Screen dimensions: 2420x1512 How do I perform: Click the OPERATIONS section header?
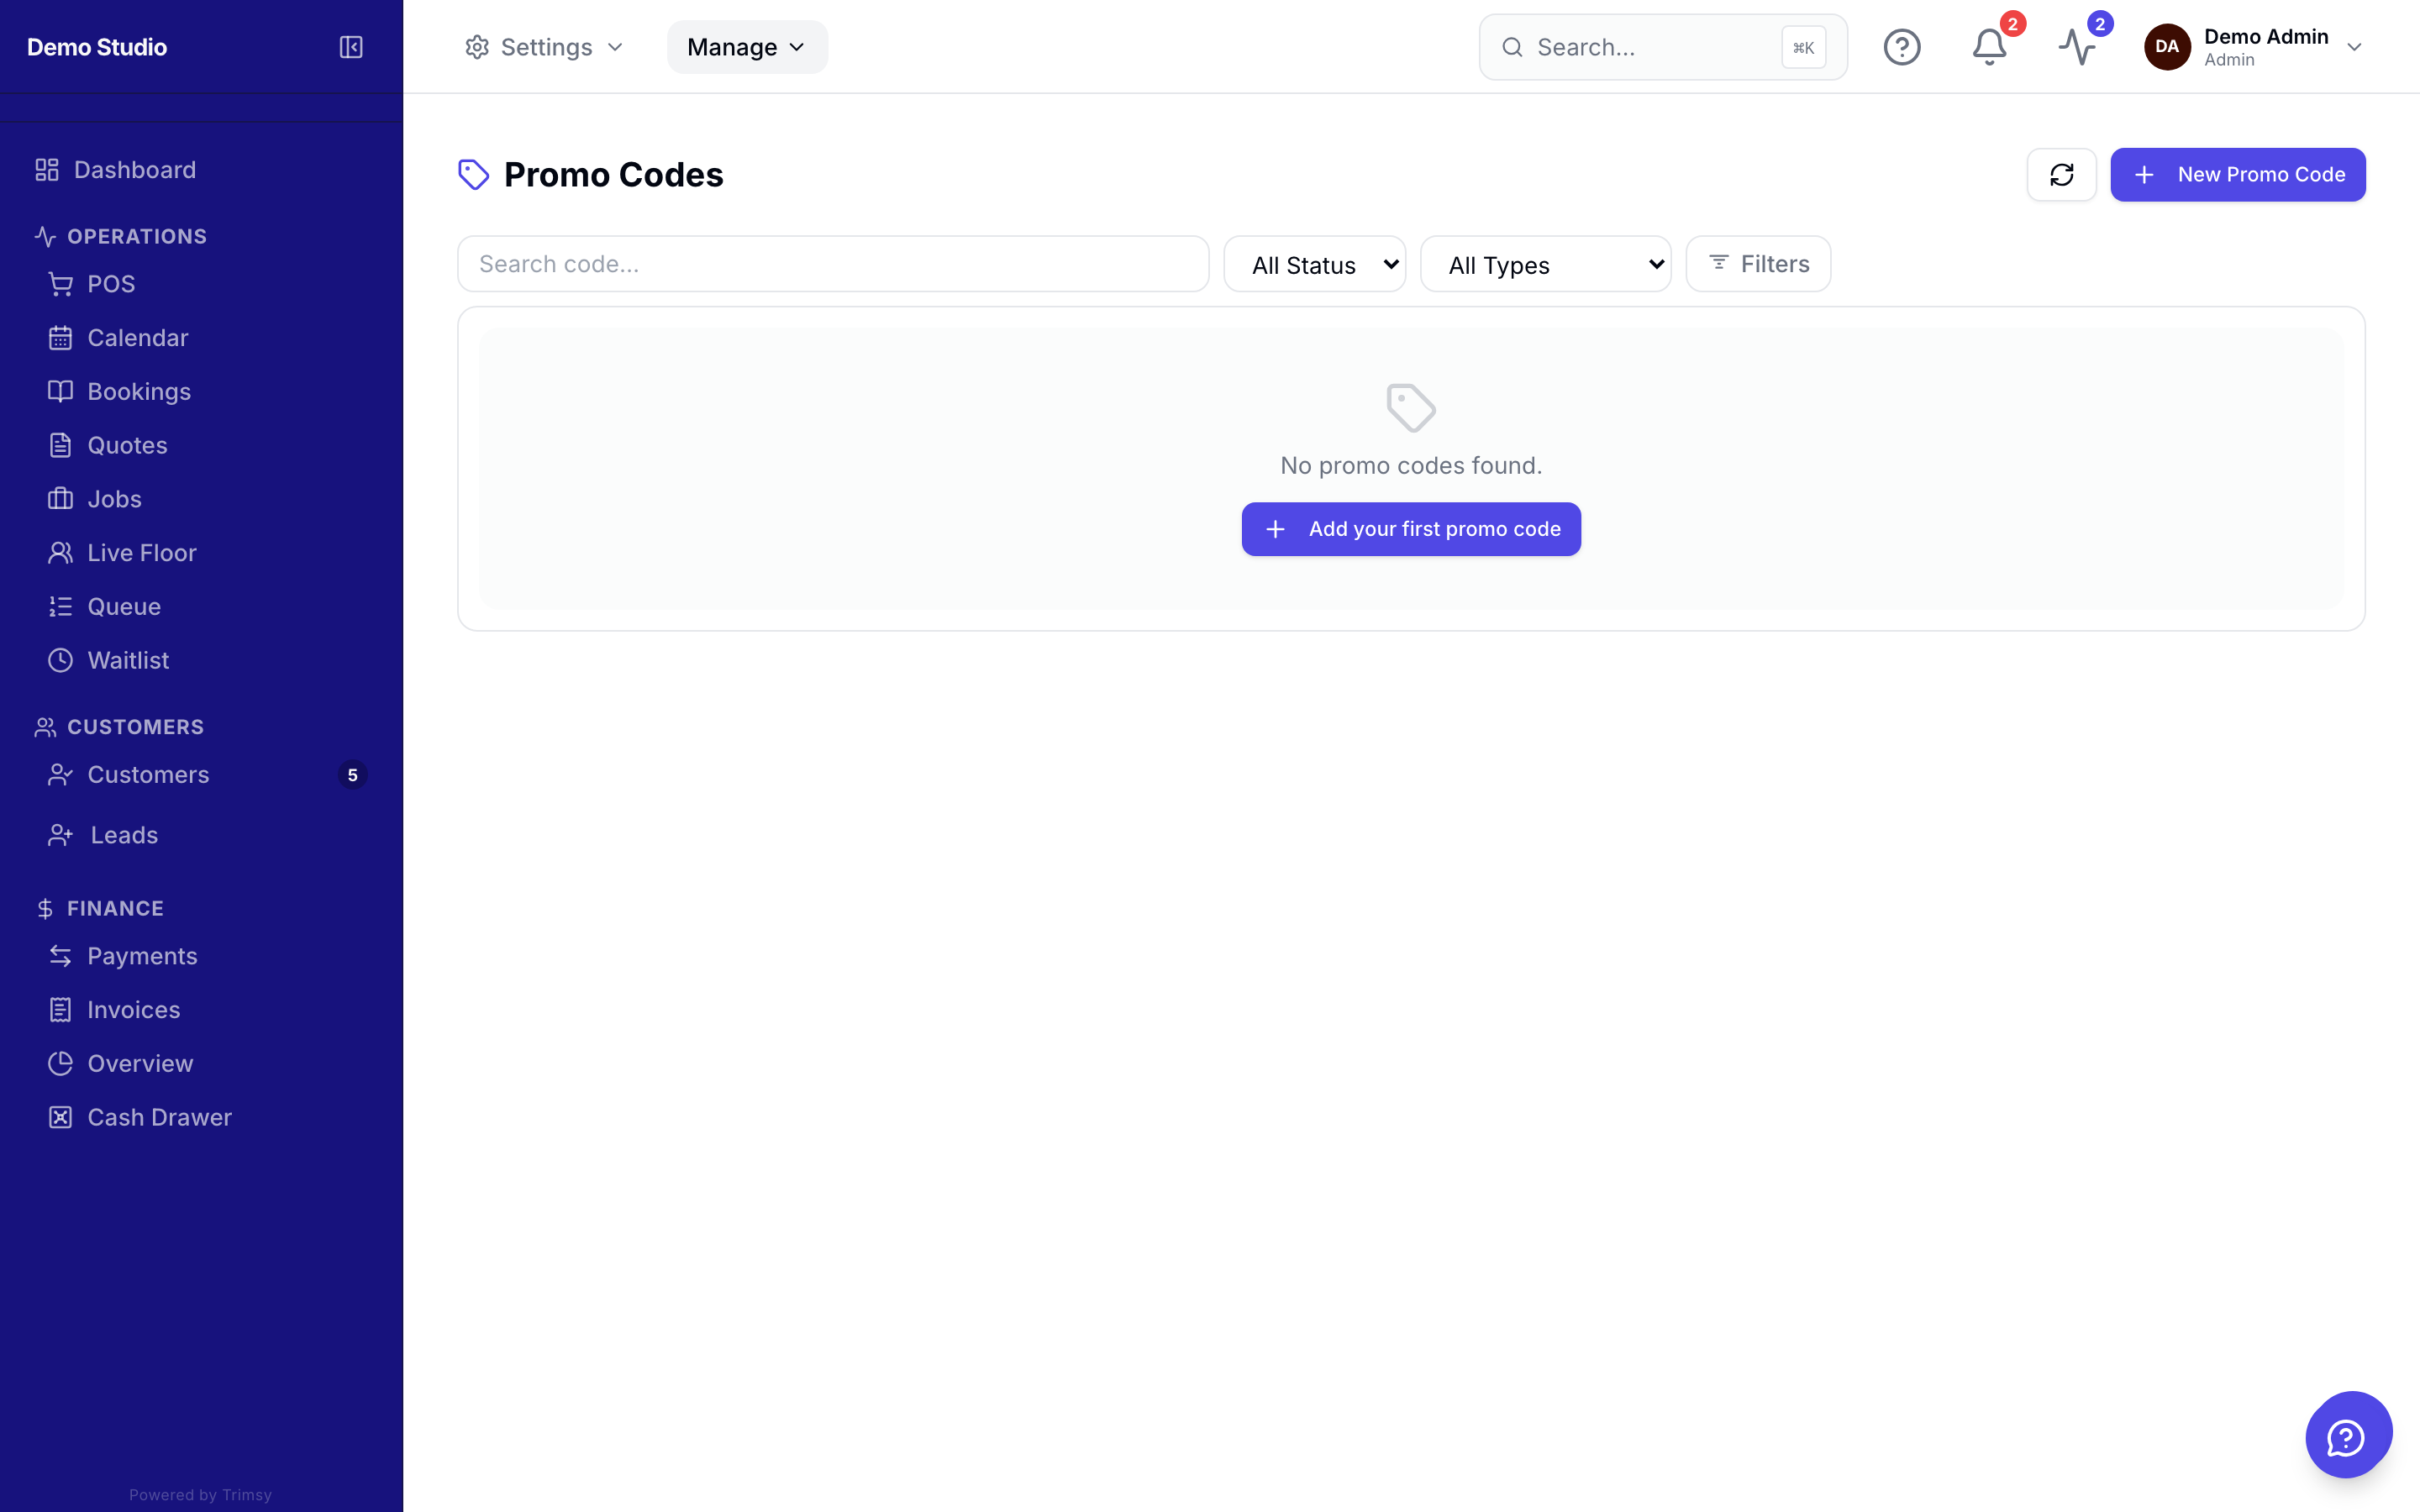point(137,237)
